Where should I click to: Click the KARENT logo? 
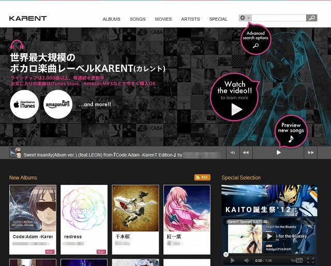(28, 19)
